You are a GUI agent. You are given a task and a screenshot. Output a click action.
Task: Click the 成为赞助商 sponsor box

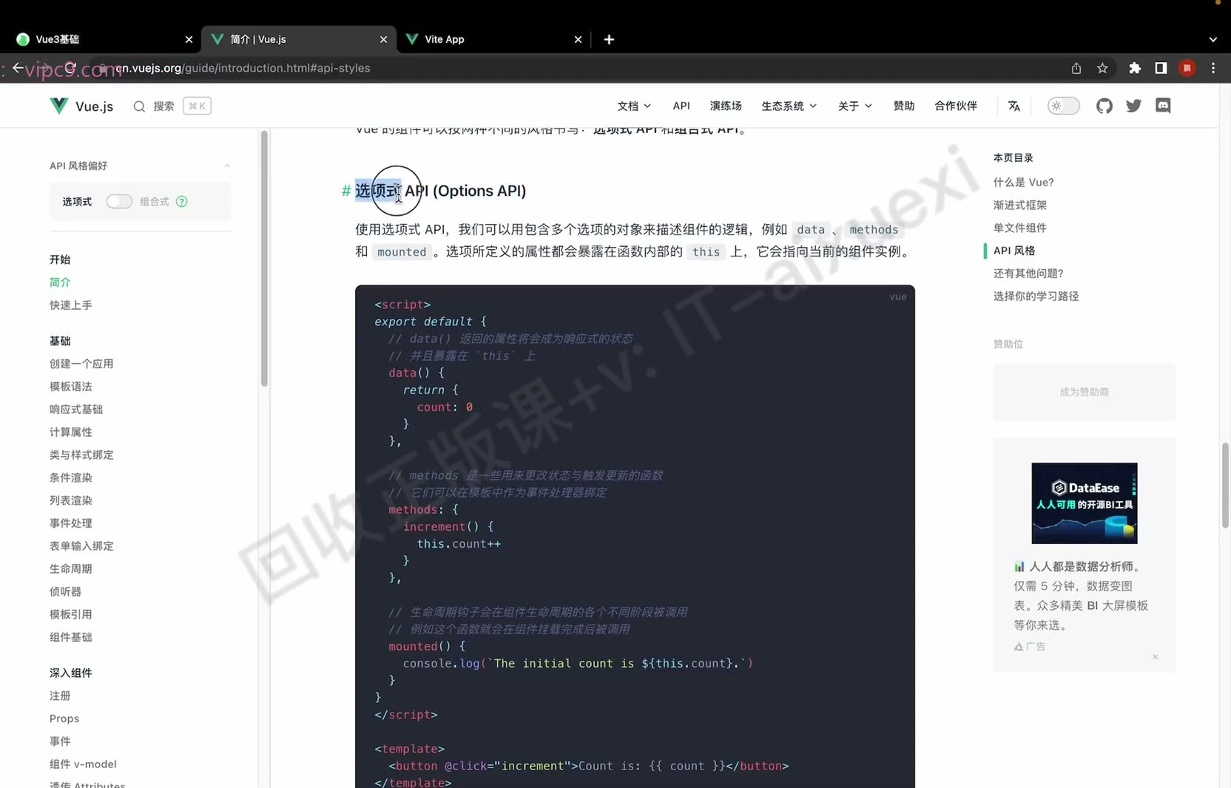(x=1084, y=392)
